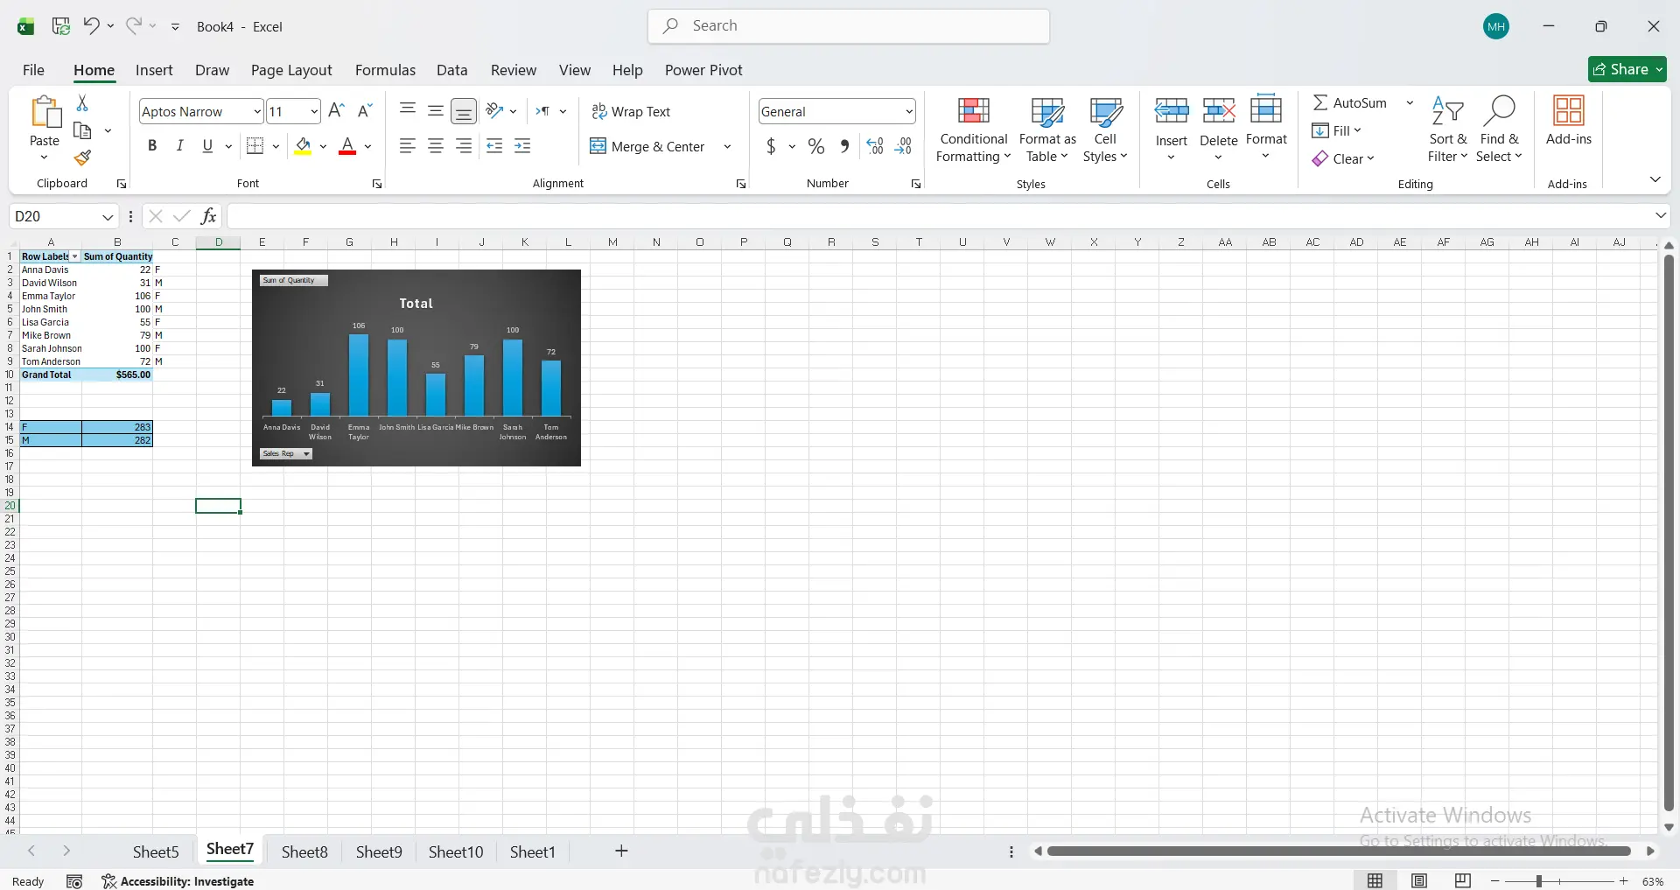Toggle Bottom Align vertical alignment
The height and width of the screenshot is (890, 1680).
click(464, 111)
